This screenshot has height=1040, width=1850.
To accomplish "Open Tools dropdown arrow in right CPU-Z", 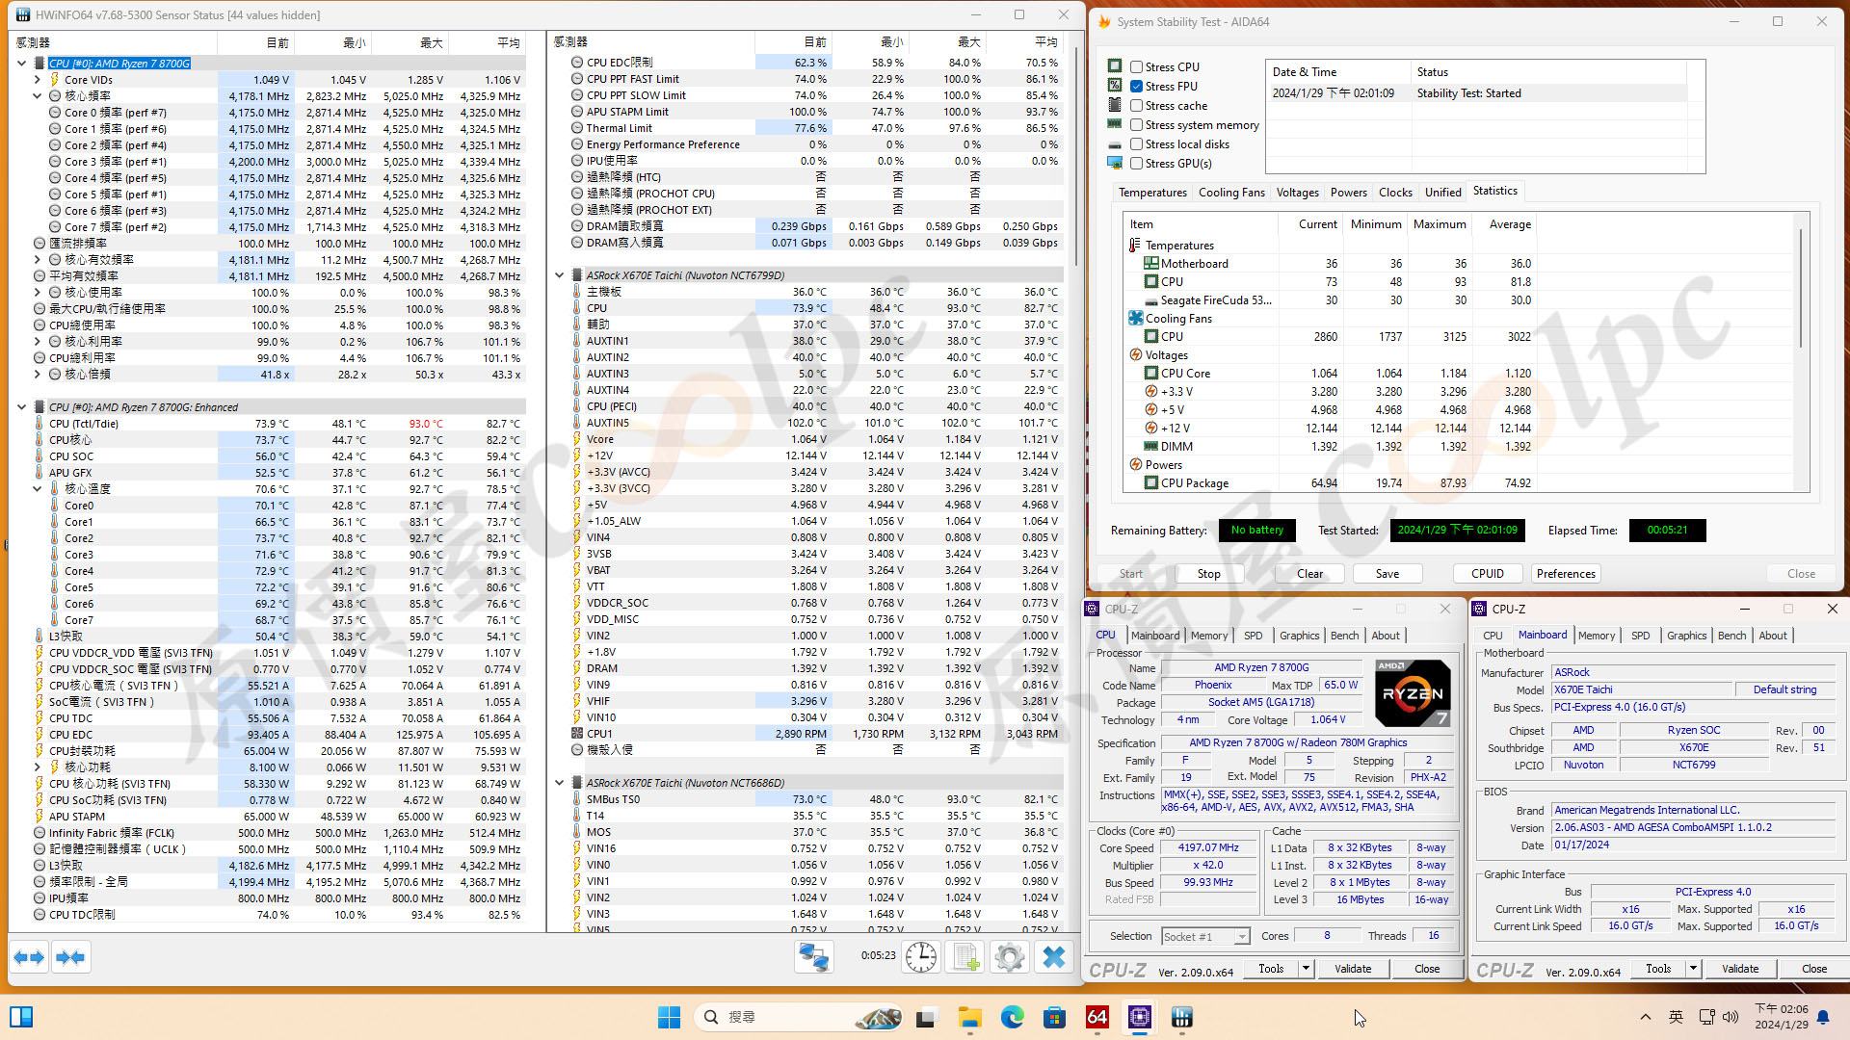I will pos(1693,969).
